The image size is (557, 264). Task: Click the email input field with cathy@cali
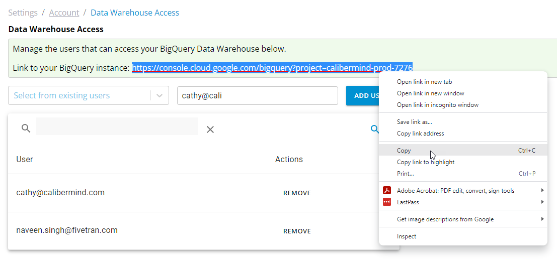258,96
